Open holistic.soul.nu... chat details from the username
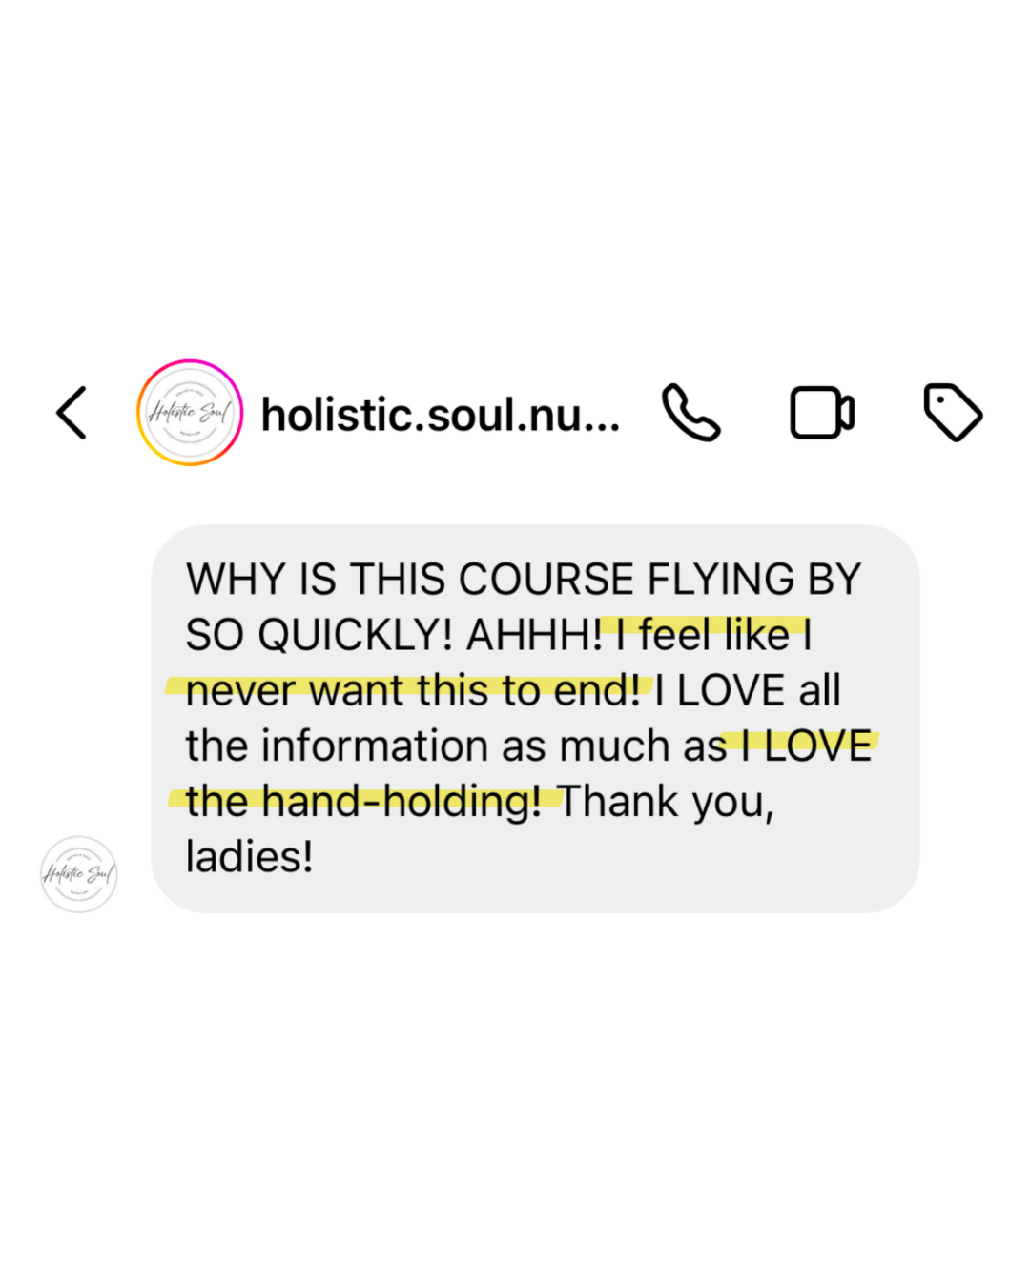Viewport: 1030px width, 1287px height. tap(441, 415)
